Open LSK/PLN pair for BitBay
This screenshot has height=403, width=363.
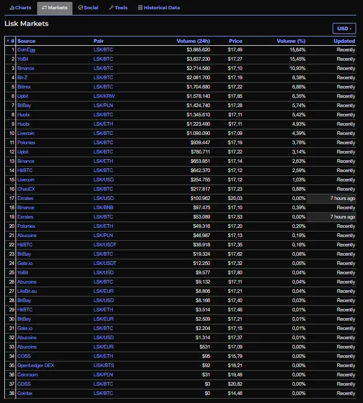point(103,105)
